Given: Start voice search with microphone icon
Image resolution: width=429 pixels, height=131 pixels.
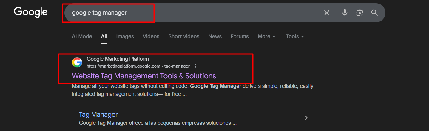Looking at the screenshot, I should click(345, 13).
